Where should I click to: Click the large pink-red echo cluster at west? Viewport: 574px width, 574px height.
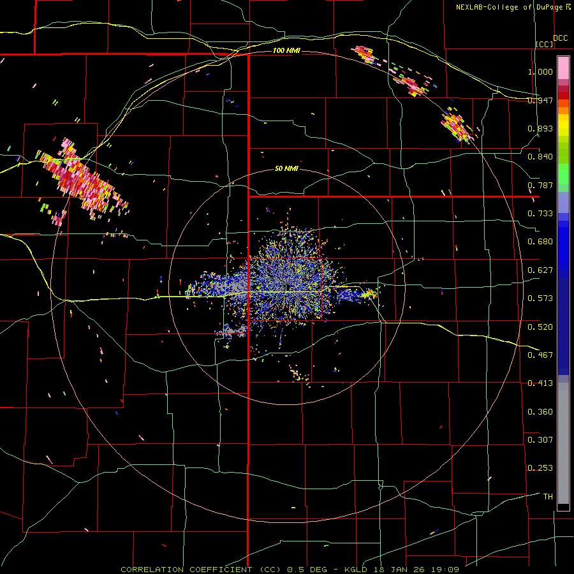point(83,181)
